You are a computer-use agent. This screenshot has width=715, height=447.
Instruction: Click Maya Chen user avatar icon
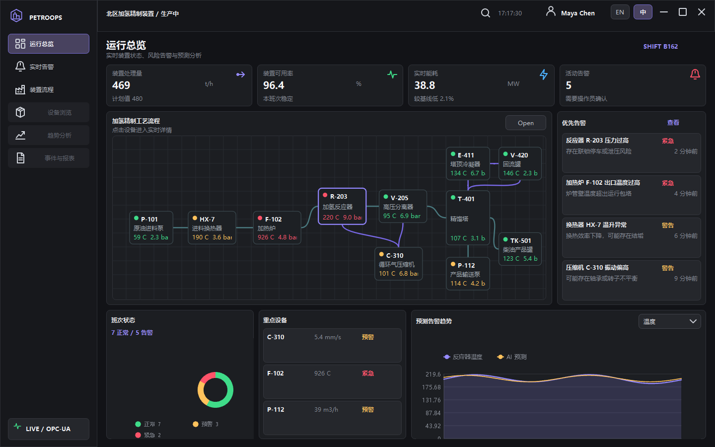[x=551, y=11]
